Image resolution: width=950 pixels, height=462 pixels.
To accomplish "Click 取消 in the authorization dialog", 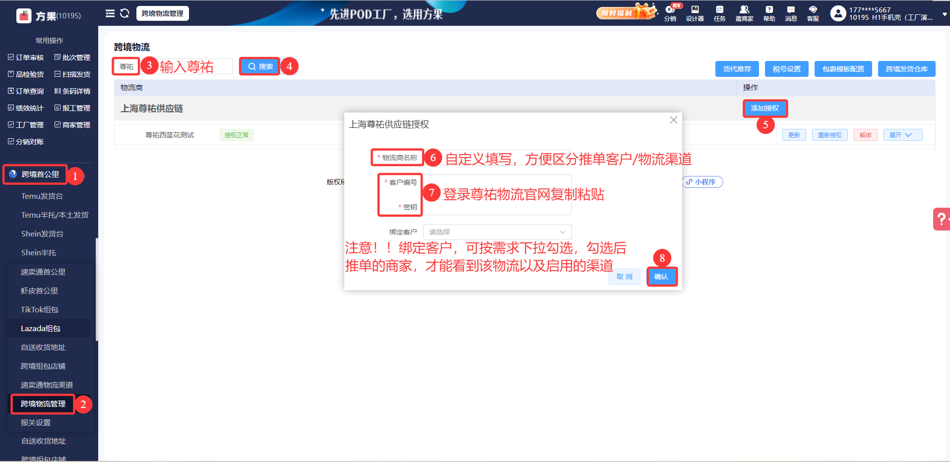I will point(624,277).
